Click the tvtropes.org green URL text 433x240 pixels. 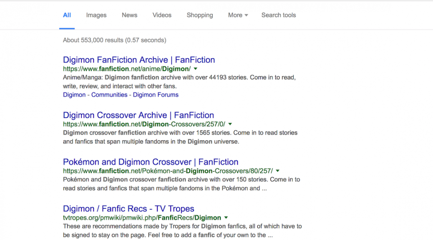coord(142,217)
